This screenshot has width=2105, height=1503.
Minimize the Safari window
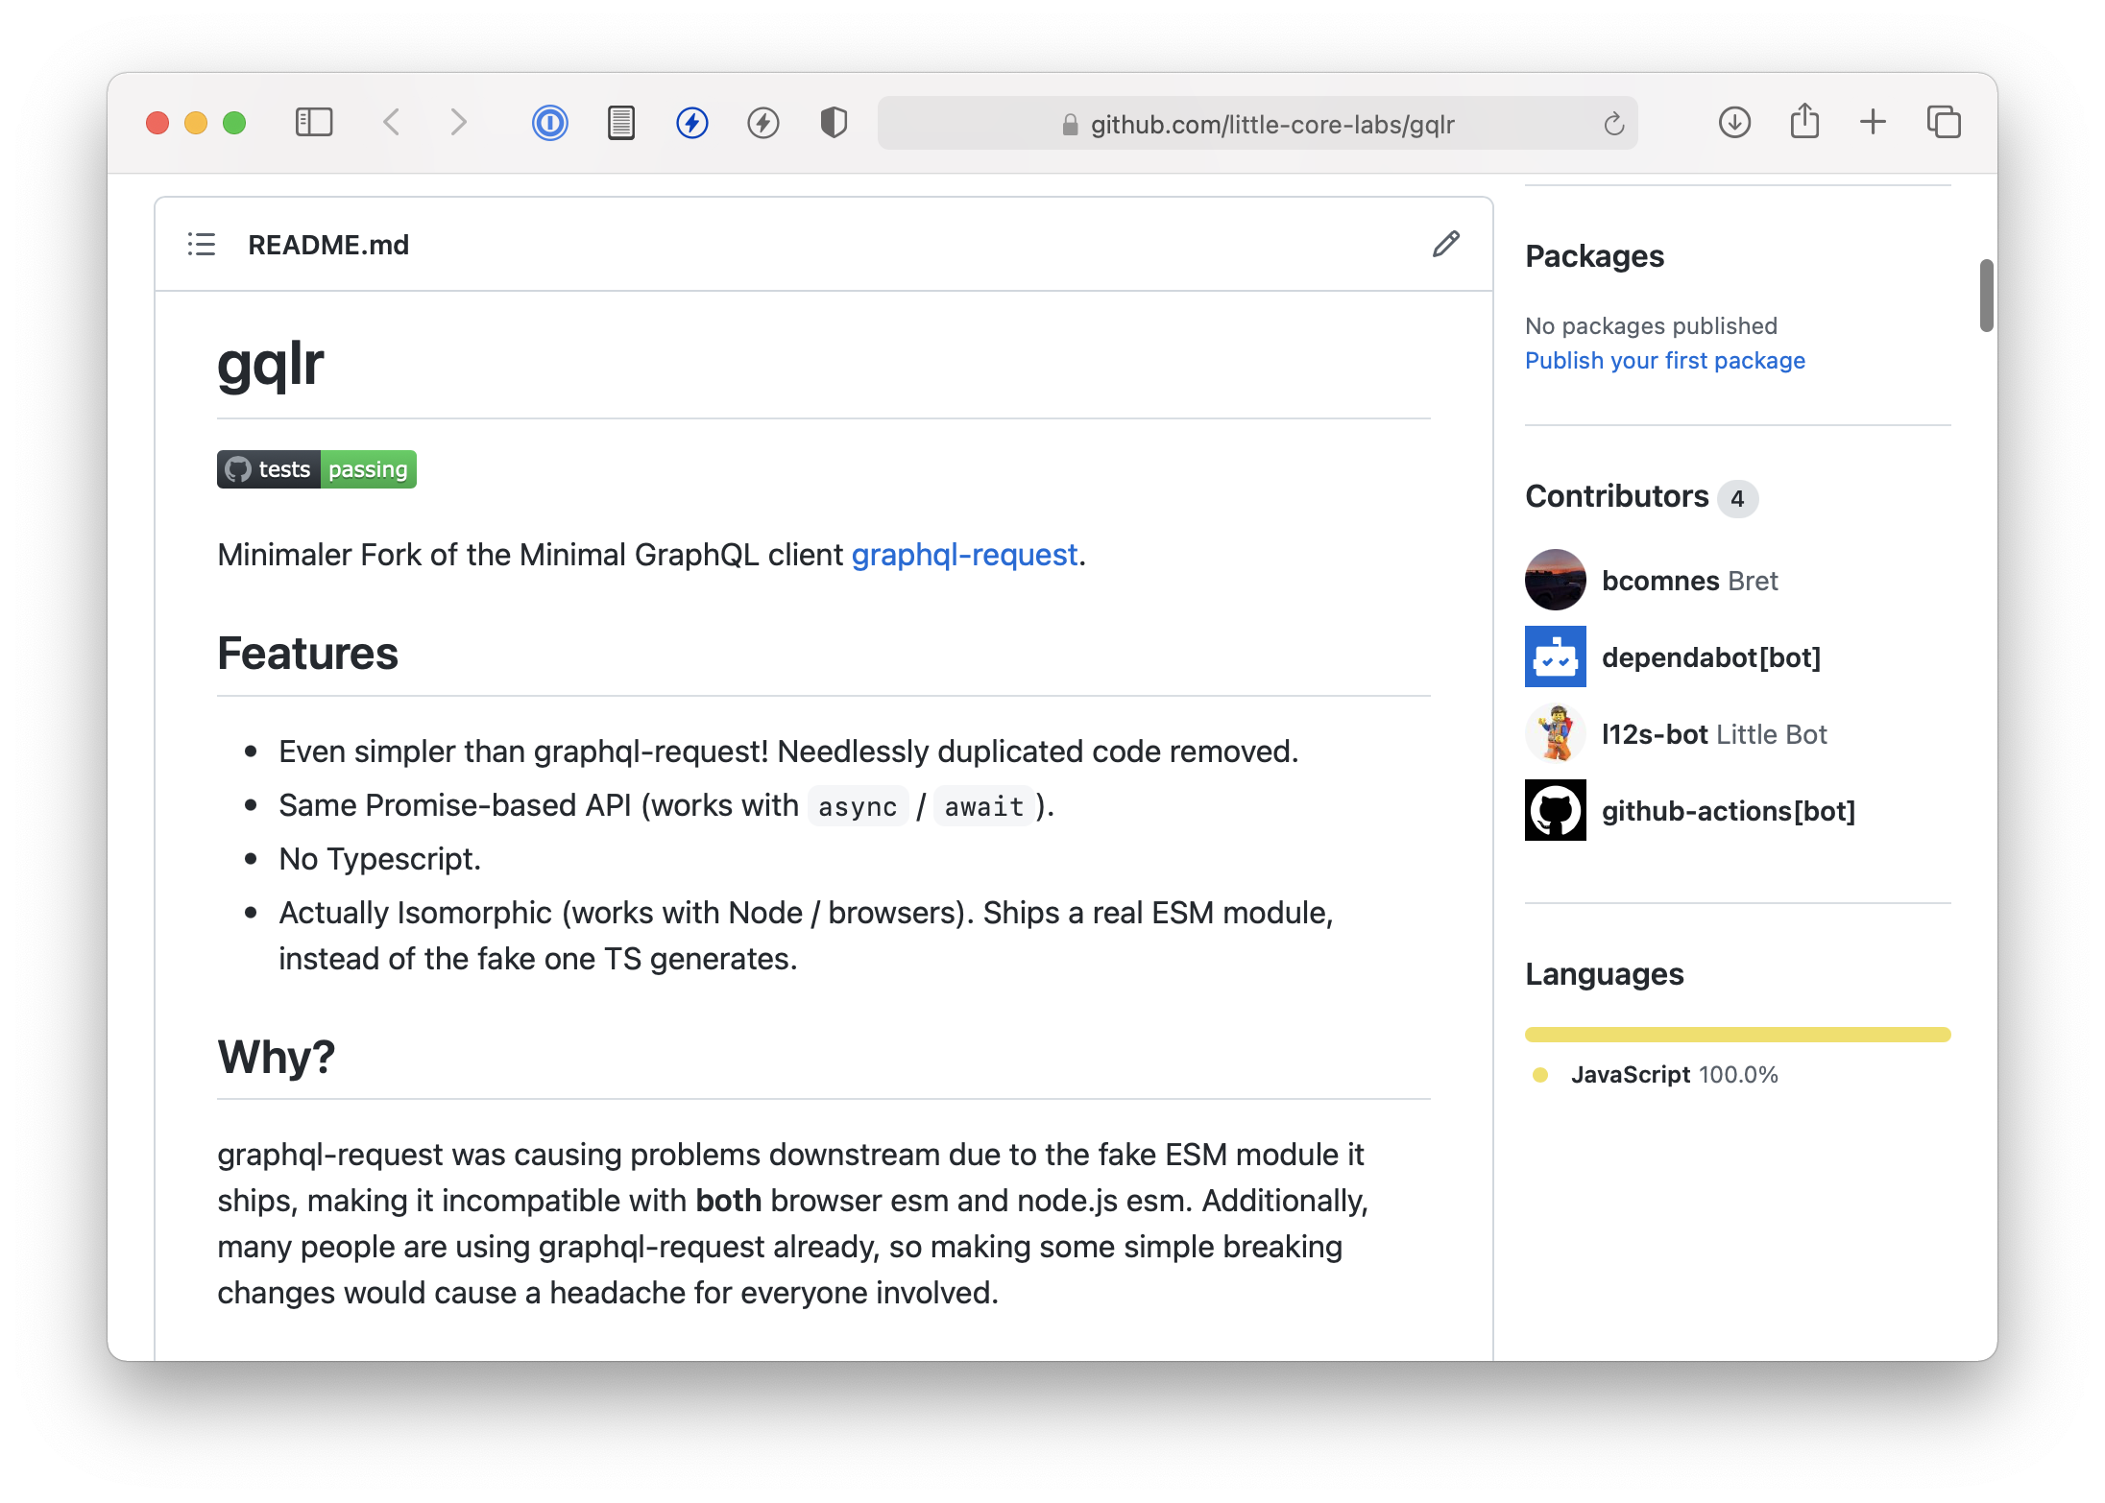(x=196, y=123)
